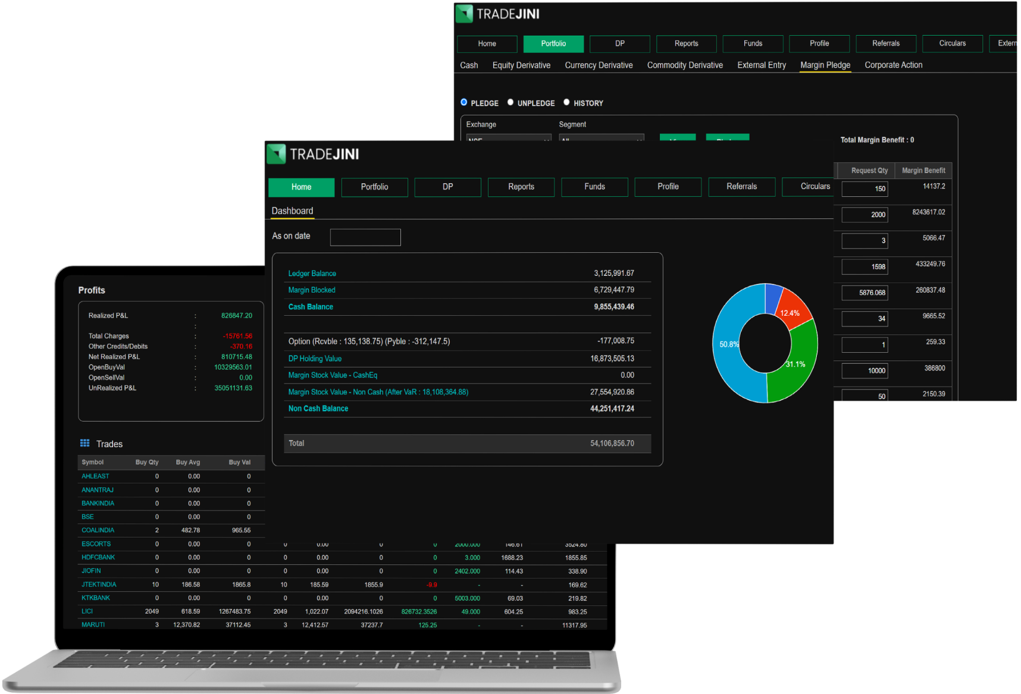The image size is (1021, 694).
Task: Focus the As on date input field
Action: click(365, 237)
